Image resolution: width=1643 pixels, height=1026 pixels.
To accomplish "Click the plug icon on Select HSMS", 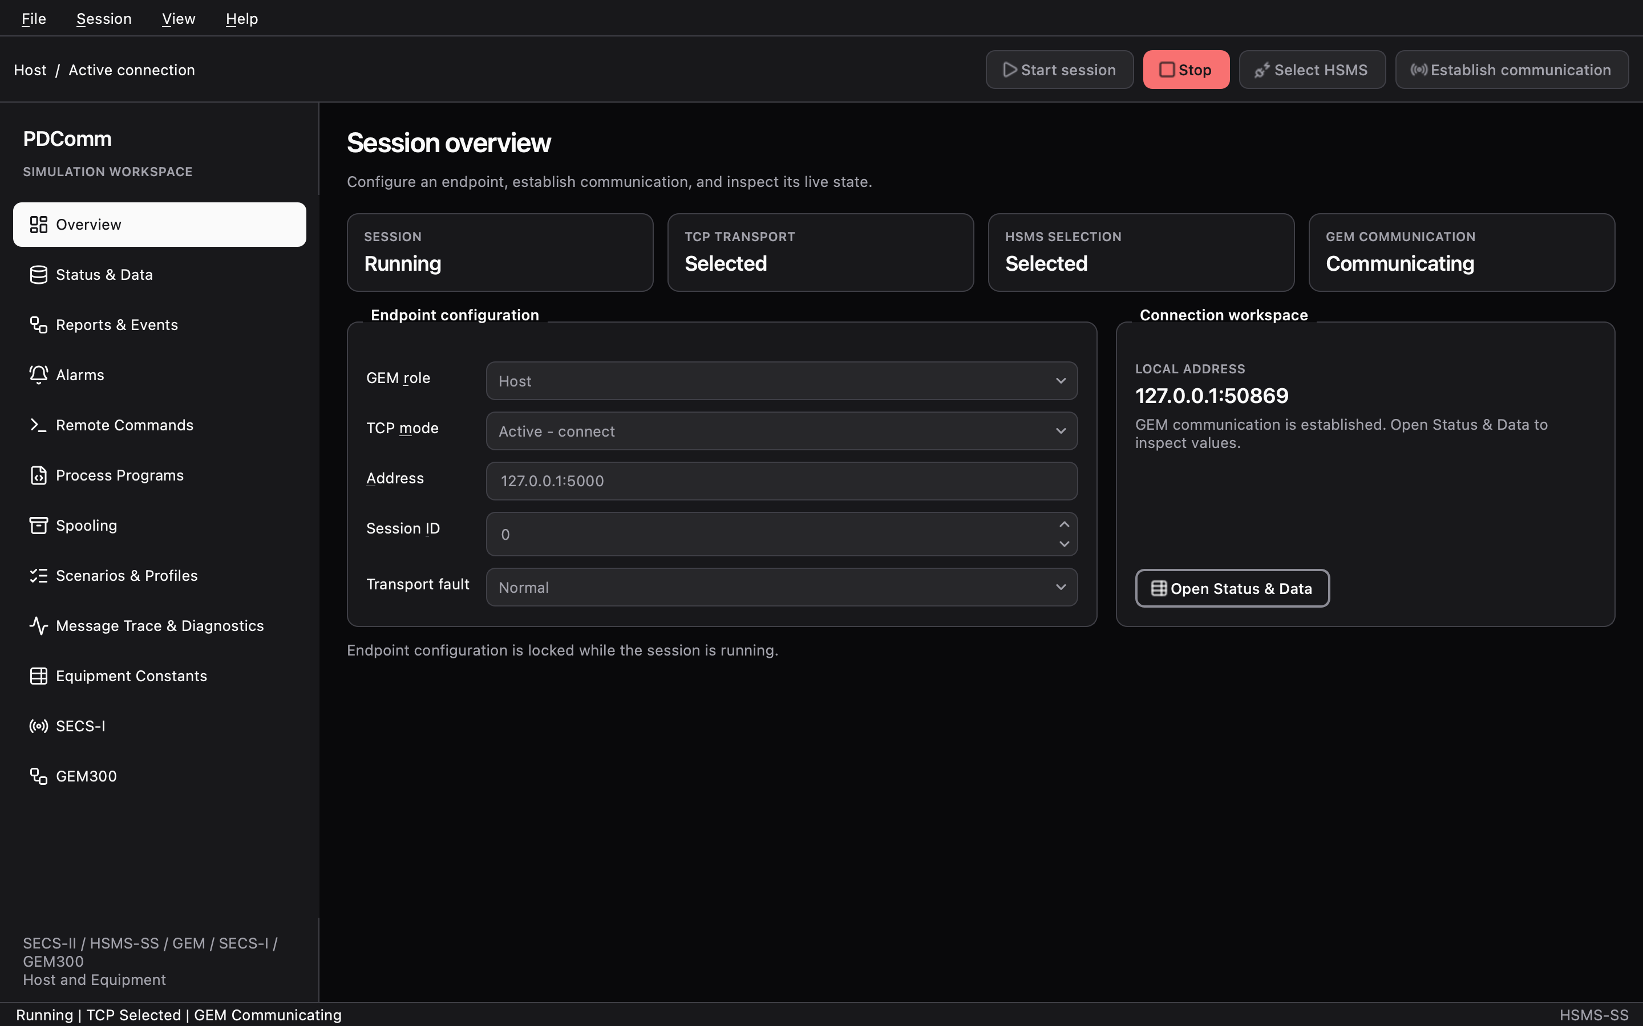I will pos(1262,70).
